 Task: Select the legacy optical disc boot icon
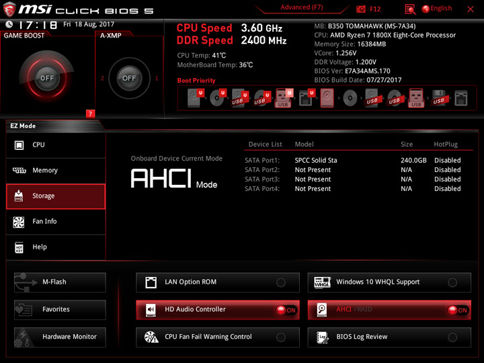click(350, 98)
